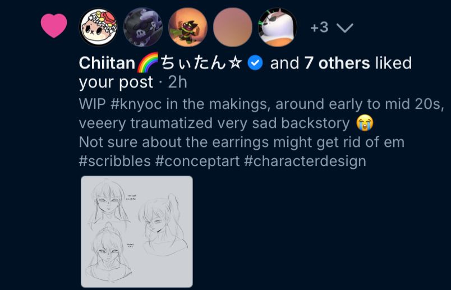This screenshot has width=451, height=290.
Task: Click the crying face emoji in post
Action: click(x=365, y=123)
